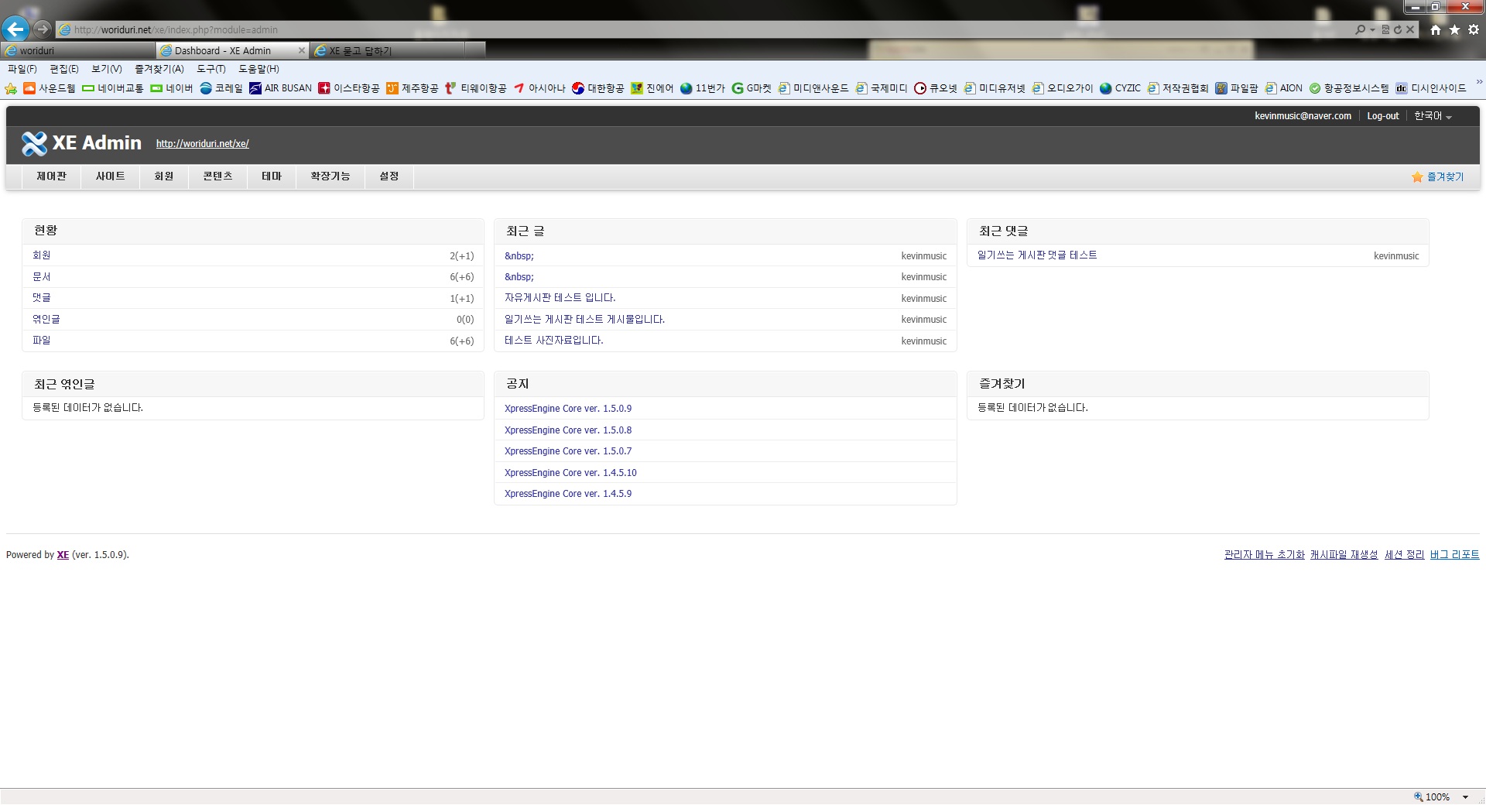Click the 큐오넷 bookmark icon
Viewport: 1486px width, 805px height.
click(x=920, y=88)
